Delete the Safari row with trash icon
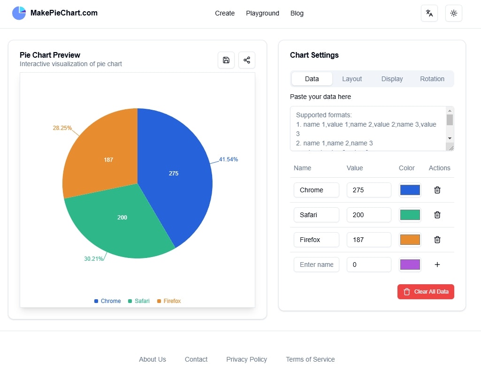Image resolution: width=481 pixels, height=371 pixels. [x=437, y=215]
